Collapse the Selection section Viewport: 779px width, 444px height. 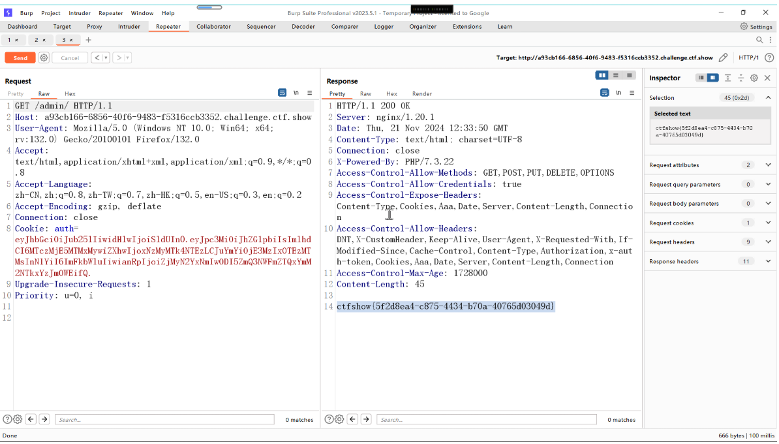[768, 98]
